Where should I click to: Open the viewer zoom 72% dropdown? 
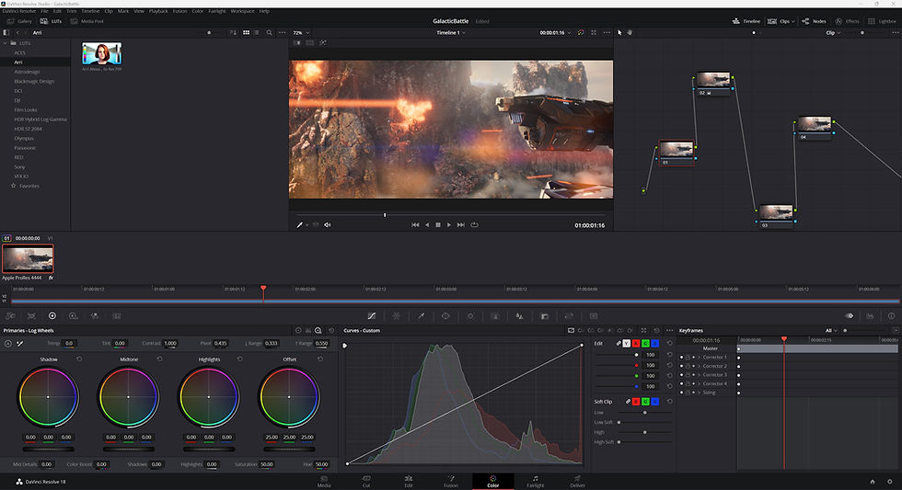click(301, 33)
